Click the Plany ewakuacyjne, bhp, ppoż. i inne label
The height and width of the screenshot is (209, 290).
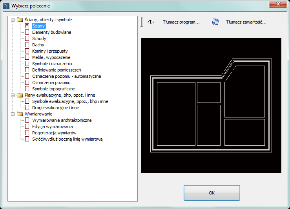point(60,95)
